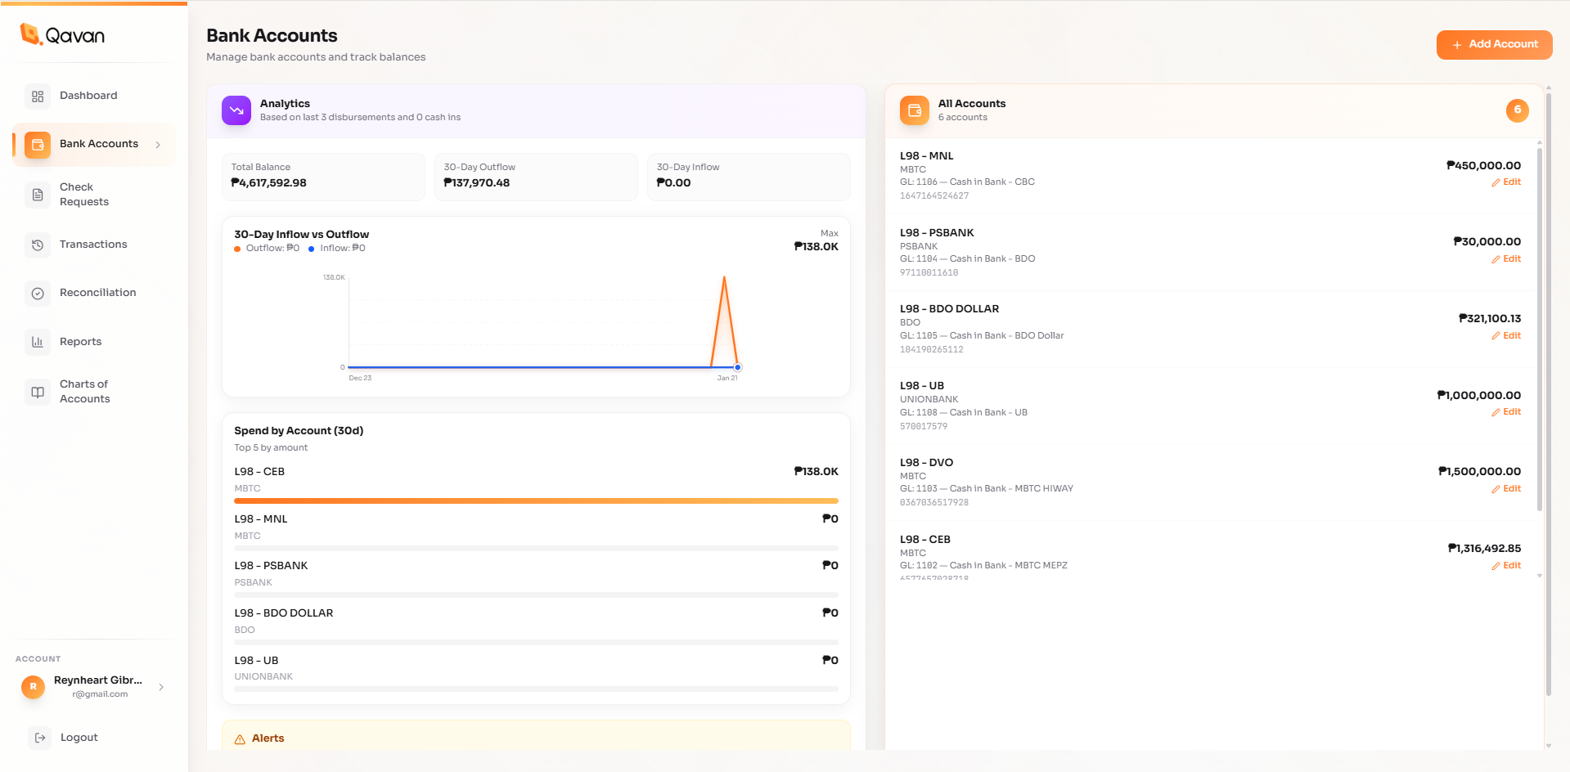Click the Reports bar chart icon
Screen dimensions: 1570x772
click(38, 342)
